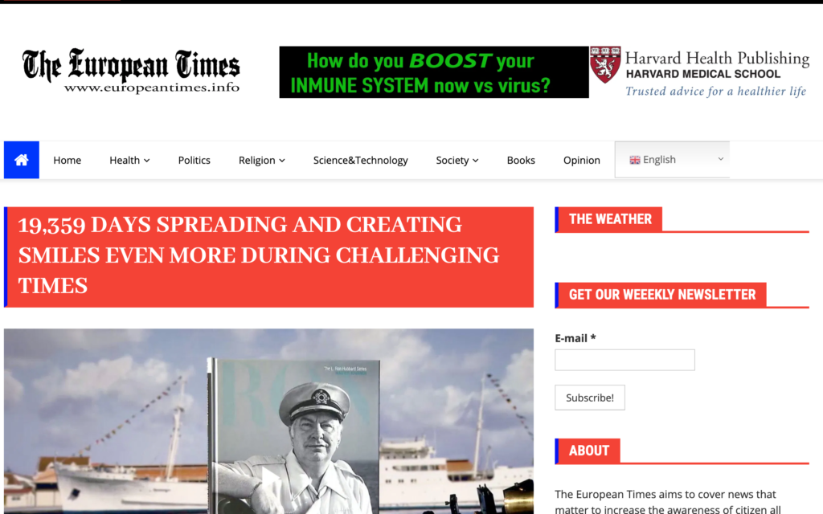Click The European Times logo
This screenshot has height=514, width=823.
131,71
